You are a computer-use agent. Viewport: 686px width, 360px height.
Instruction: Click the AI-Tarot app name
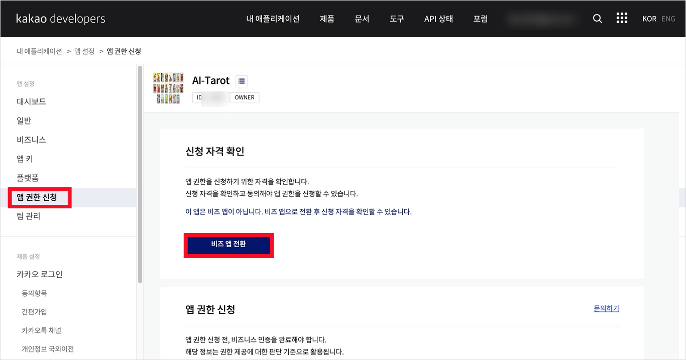[x=211, y=80]
